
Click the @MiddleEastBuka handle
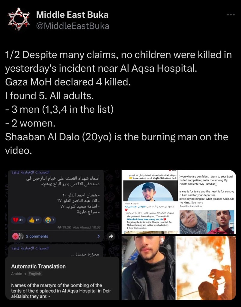tap(73, 26)
